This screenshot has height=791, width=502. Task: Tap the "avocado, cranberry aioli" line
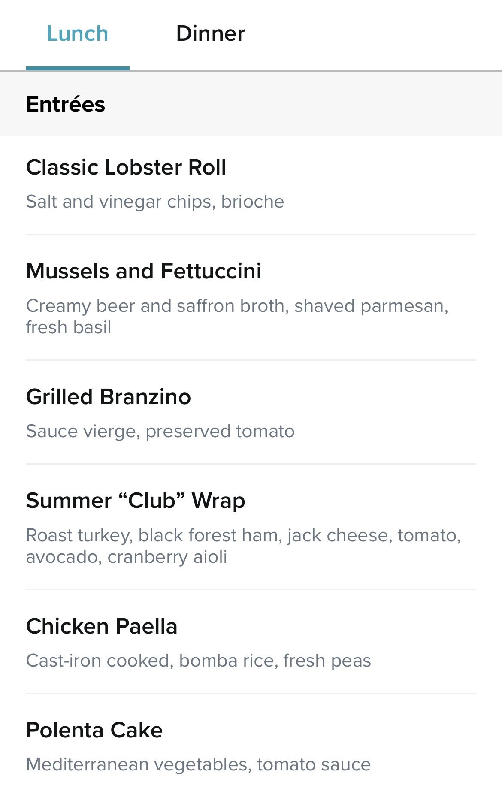(x=127, y=557)
